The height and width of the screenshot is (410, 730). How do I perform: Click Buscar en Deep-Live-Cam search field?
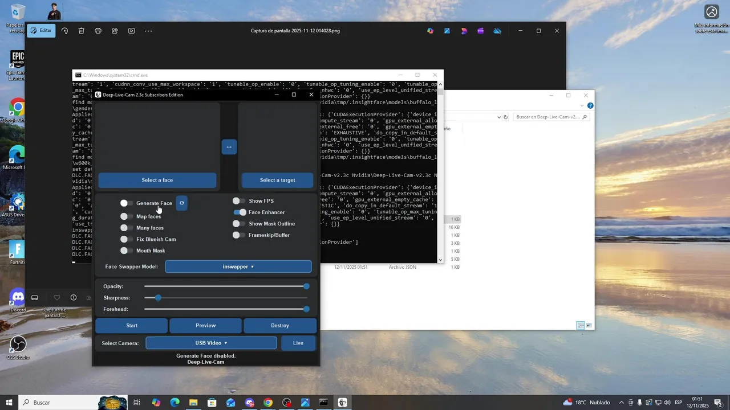point(550,117)
